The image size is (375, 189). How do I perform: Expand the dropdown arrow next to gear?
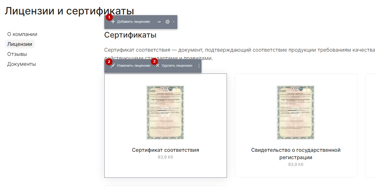click(x=173, y=22)
